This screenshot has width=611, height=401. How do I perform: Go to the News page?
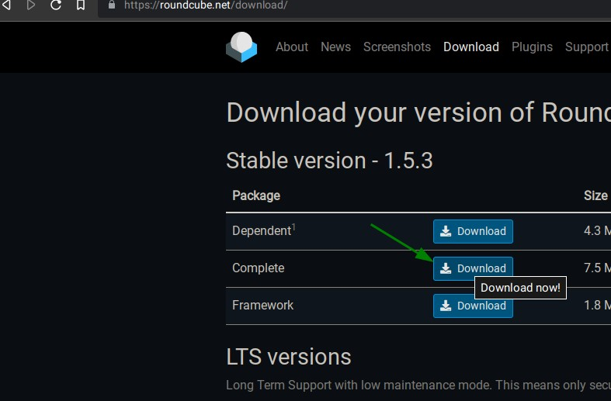click(335, 47)
